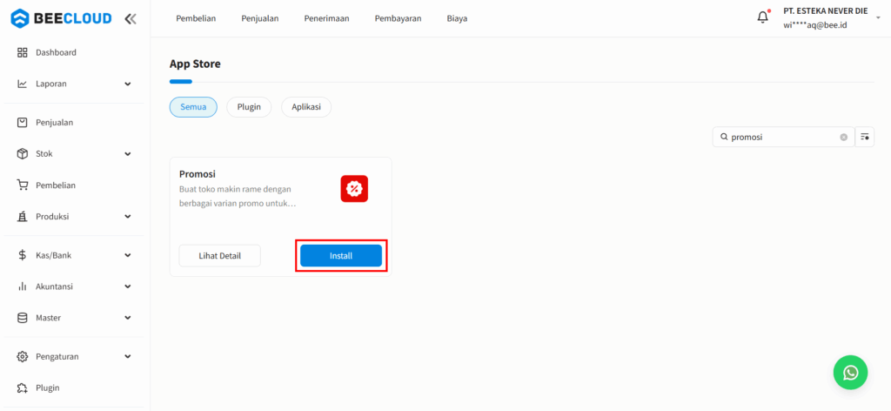Click the Master database icon

point(22,318)
